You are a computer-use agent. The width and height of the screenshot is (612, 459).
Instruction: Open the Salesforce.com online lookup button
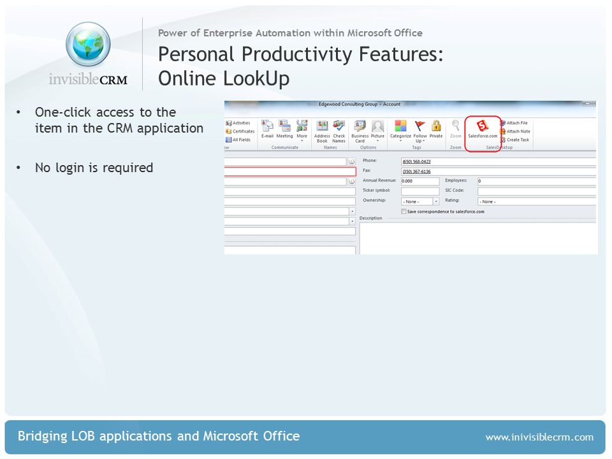(x=483, y=129)
